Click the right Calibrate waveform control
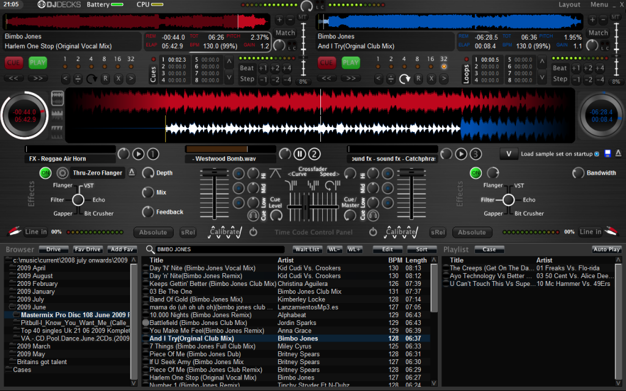The height and width of the screenshot is (391, 626). click(x=401, y=232)
